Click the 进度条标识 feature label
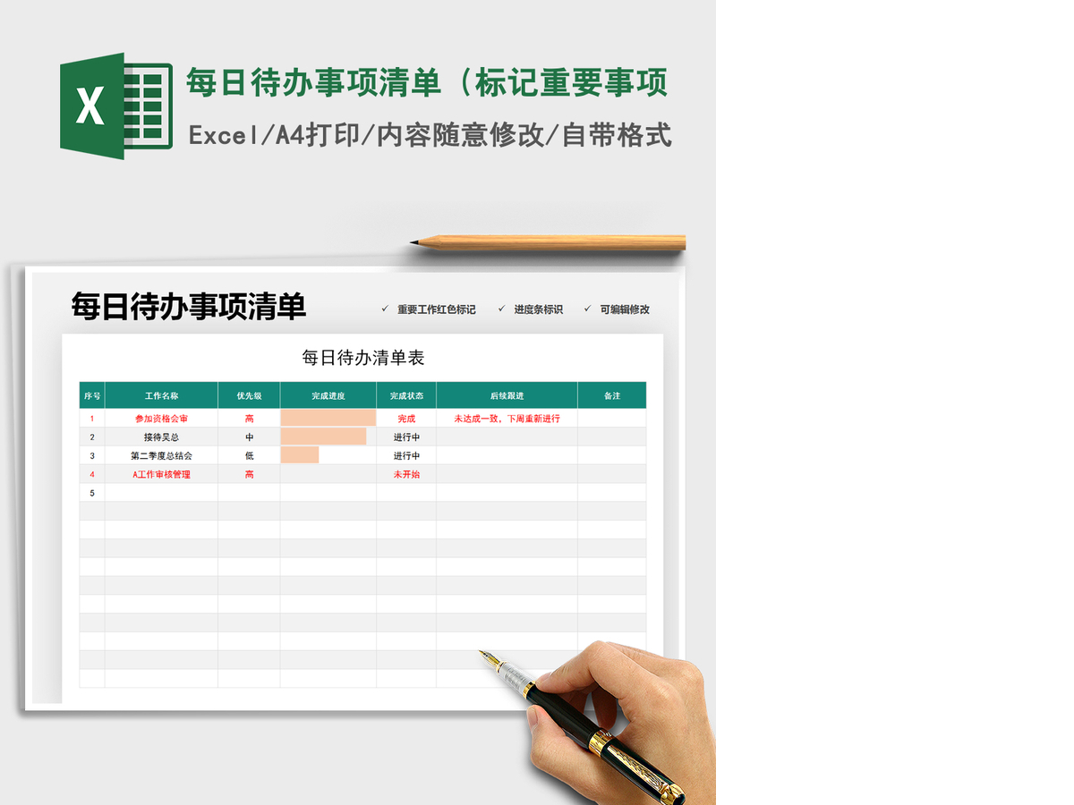Image resolution: width=1074 pixels, height=805 pixels. pos(538,309)
